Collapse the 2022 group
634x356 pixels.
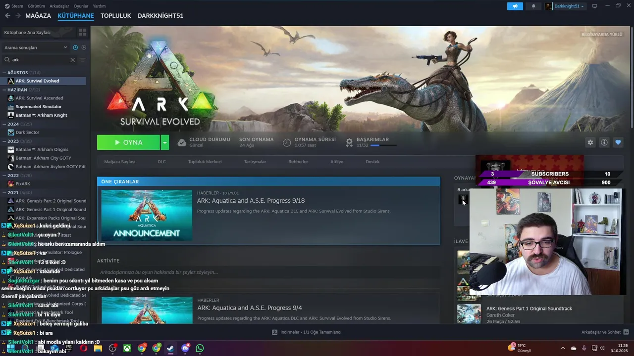(x=4, y=176)
